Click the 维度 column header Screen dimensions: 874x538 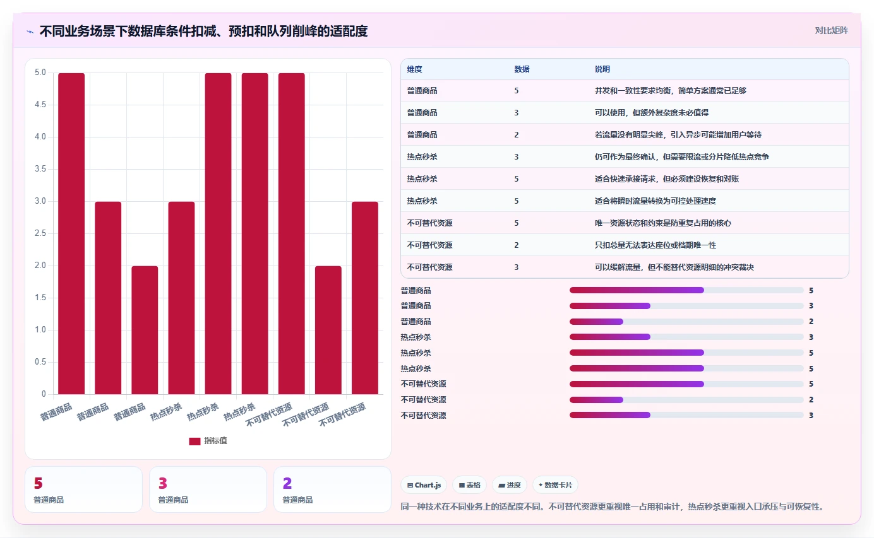[414, 69]
